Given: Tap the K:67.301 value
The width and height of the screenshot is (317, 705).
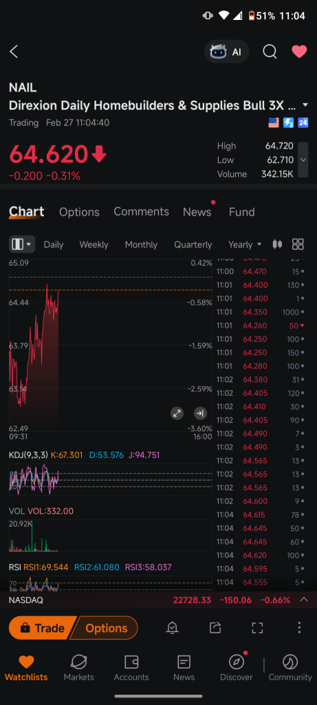Looking at the screenshot, I should coord(67,455).
